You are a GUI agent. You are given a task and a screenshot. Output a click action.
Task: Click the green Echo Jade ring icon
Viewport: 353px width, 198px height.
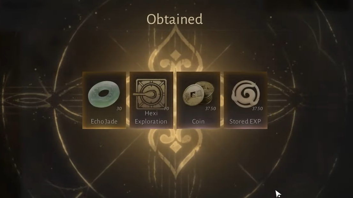pyautogui.click(x=104, y=94)
